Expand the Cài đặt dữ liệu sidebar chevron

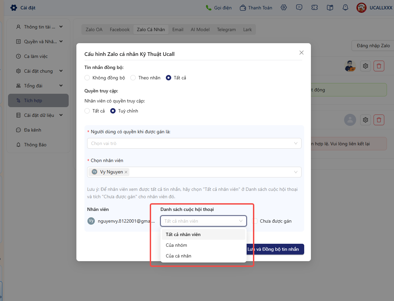click(61, 115)
